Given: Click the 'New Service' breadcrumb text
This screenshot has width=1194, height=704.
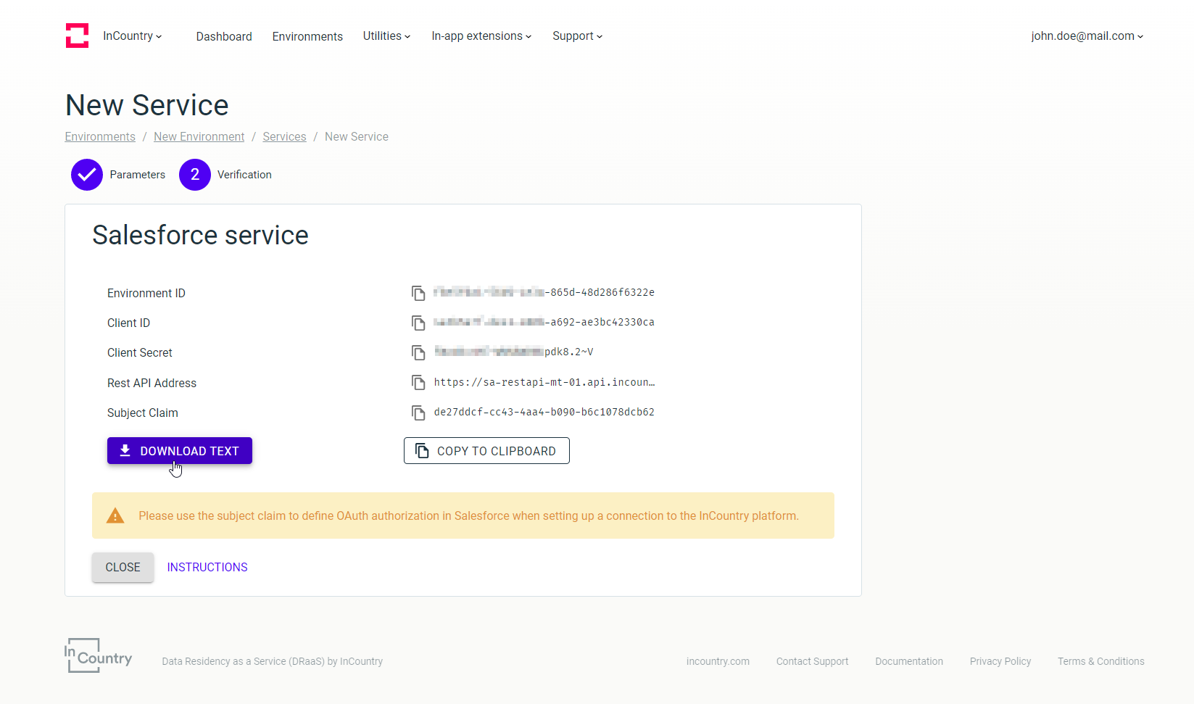Looking at the screenshot, I should tap(357, 136).
